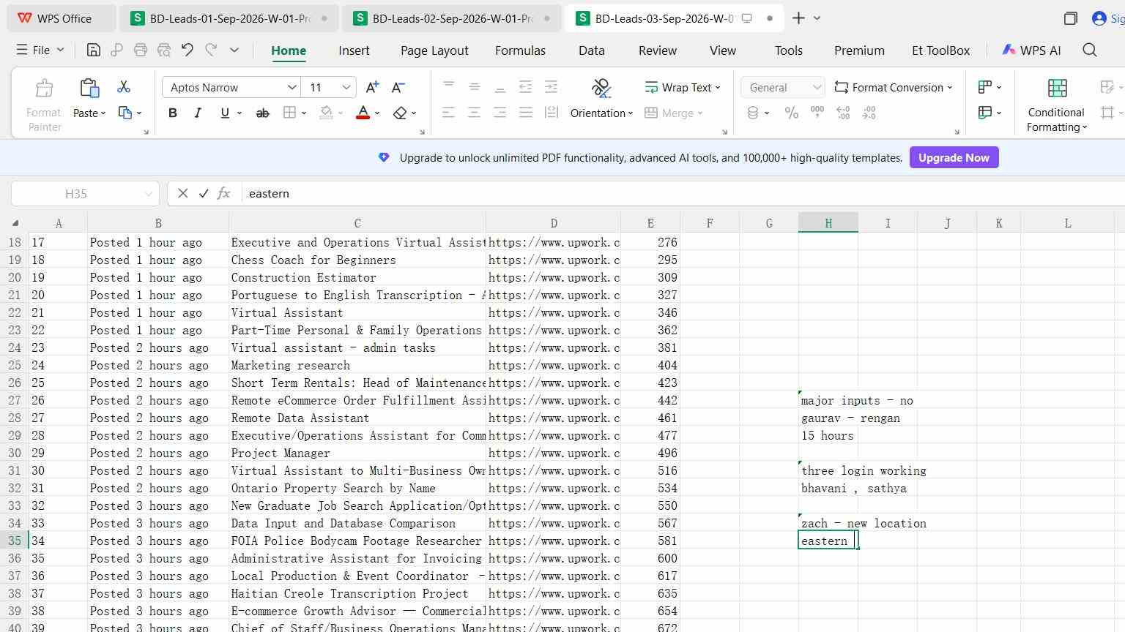Viewport: 1125px width, 632px height.
Task: Increase font size with A+ icon
Action: click(372, 87)
